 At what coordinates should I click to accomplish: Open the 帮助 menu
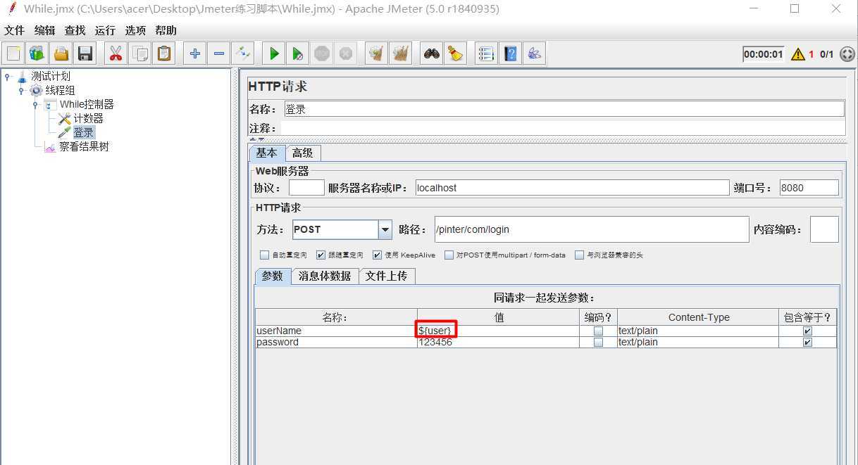(x=166, y=30)
